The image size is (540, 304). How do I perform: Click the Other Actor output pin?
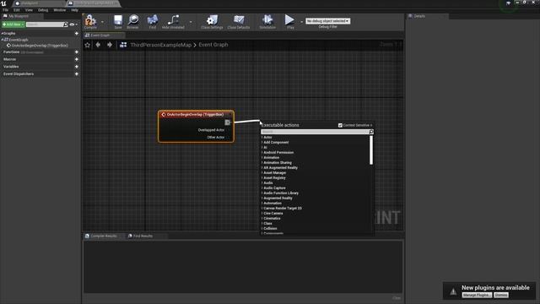[216, 137]
